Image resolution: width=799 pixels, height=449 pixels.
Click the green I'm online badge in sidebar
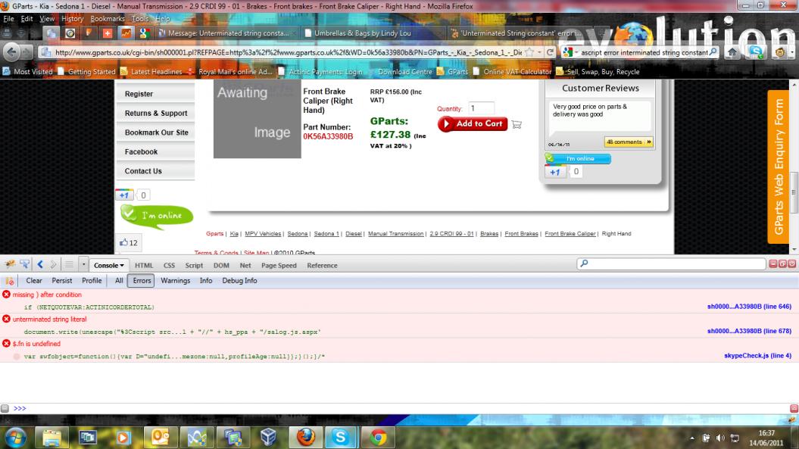(157, 217)
